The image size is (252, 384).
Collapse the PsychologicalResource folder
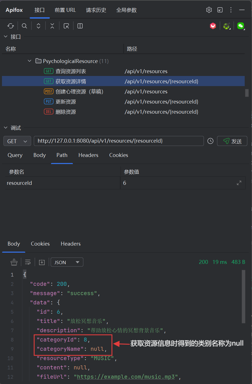coord(29,61)
